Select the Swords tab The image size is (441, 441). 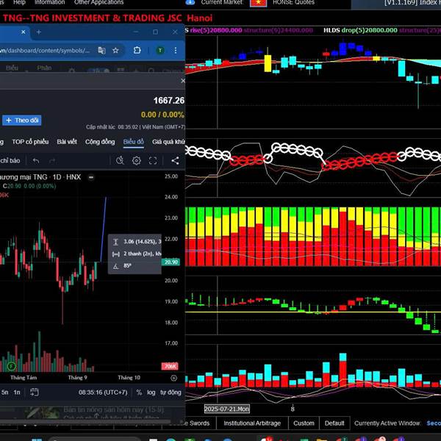pos(199,423)
